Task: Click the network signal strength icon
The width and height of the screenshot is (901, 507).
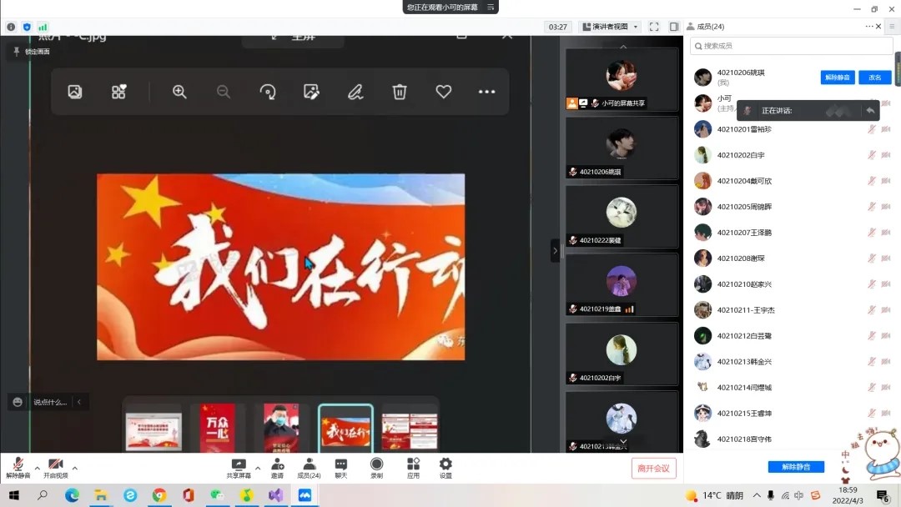Action: (x=43, y=27)
